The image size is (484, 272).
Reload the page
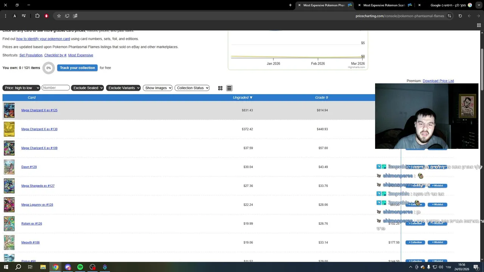pyautogui.click(x=460, y=16)
